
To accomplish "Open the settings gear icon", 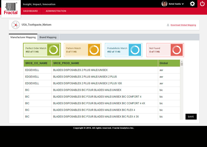I will pos(192,4).
